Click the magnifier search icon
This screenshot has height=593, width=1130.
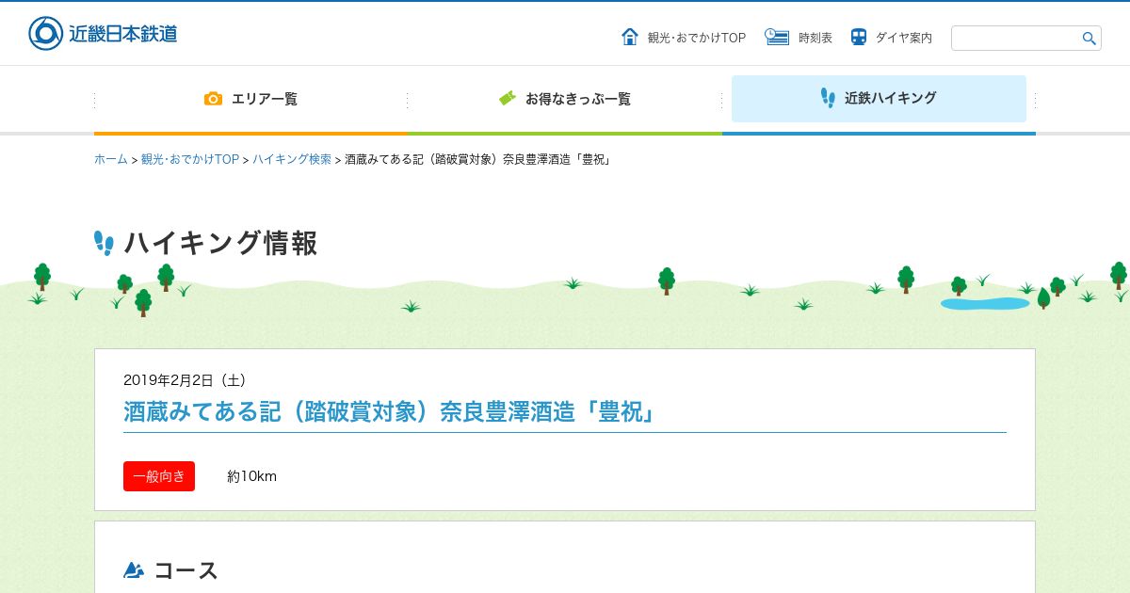pos(1090,39)
